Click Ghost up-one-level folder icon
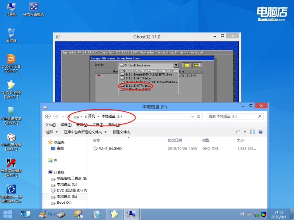This screenshot has width=294, height=220. 186,65
